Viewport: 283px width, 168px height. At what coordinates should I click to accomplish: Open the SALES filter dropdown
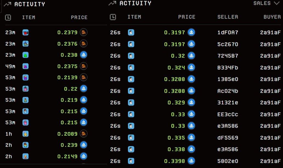266,3
